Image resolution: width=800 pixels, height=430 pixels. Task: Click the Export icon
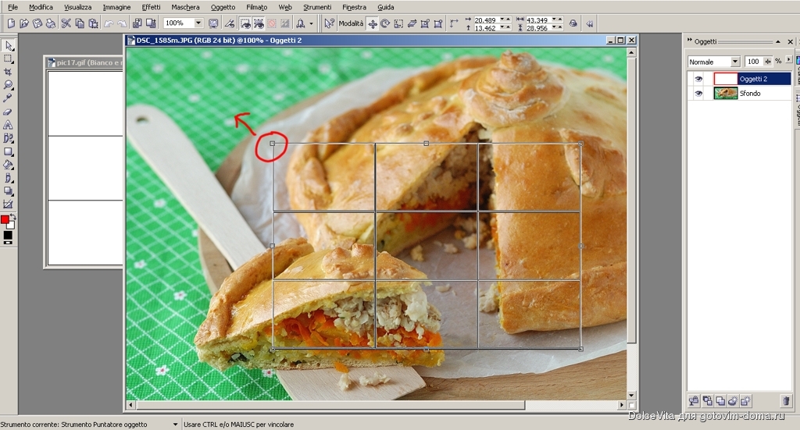[151, 23]
